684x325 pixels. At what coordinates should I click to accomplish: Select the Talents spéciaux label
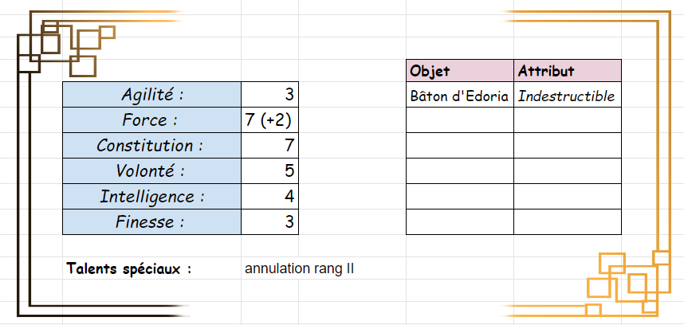tap(129, 268)
